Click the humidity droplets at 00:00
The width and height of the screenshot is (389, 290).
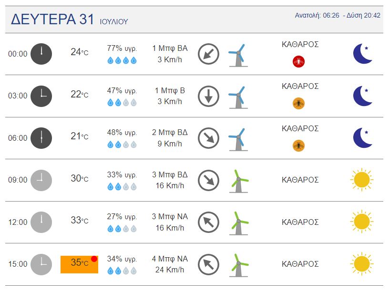122,60
